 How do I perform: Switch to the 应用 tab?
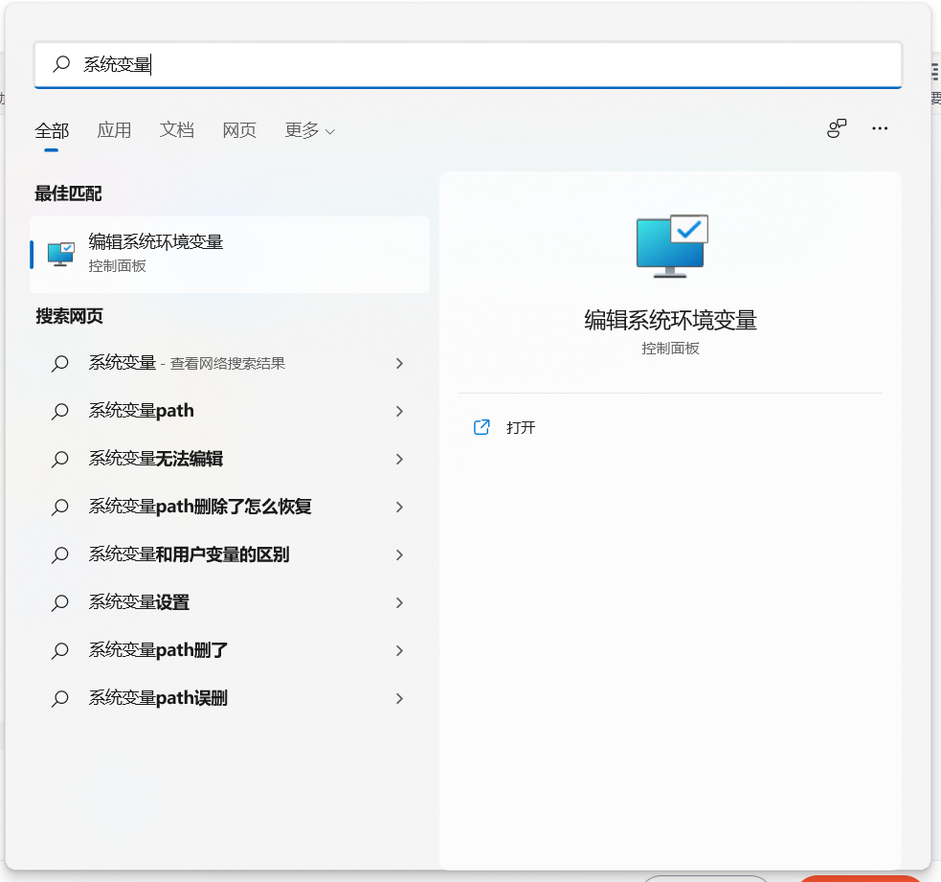114,130
